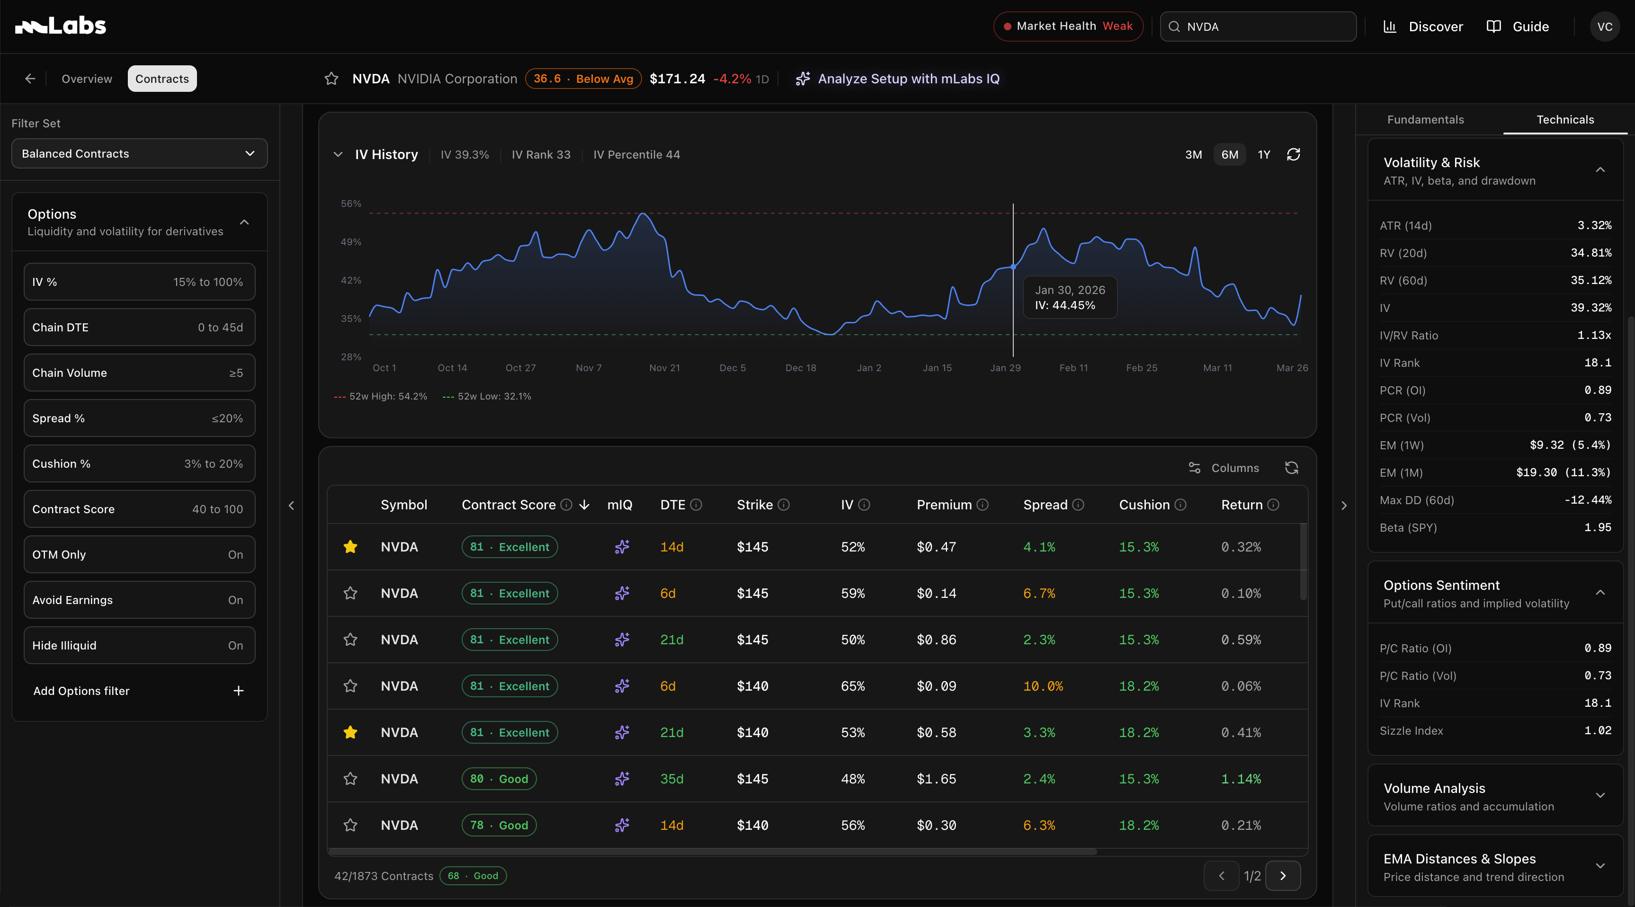Go back with the left arrow
1635x907 pixels.
point(30,79)
